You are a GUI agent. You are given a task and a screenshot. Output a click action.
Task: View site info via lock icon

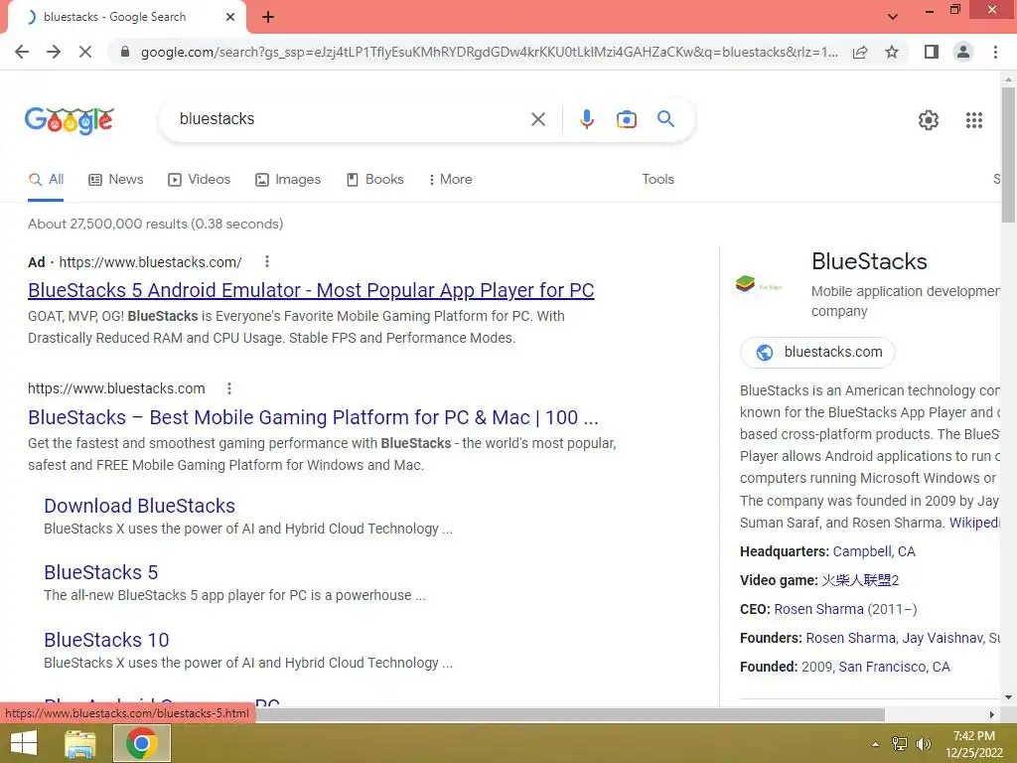point(125,52)
